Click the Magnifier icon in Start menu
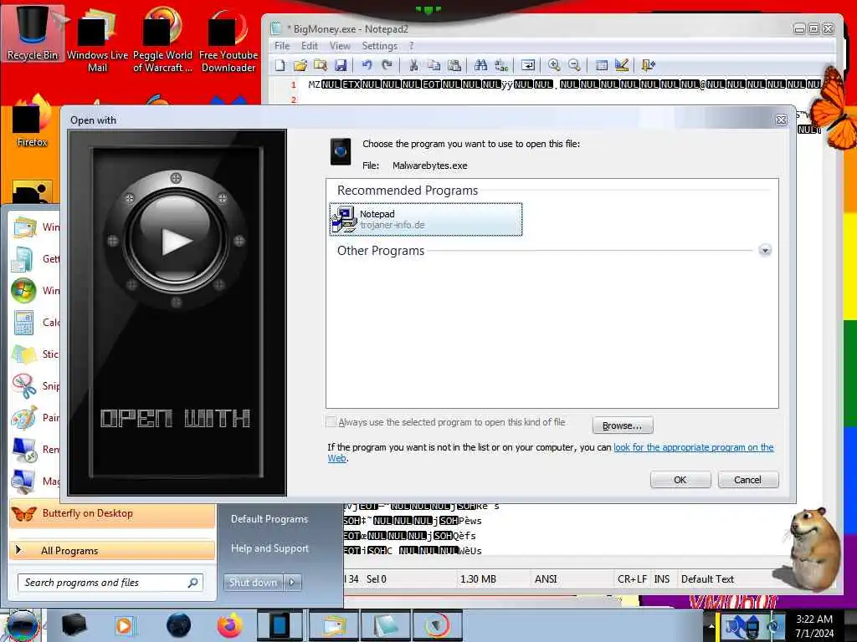 click(24, 481)
